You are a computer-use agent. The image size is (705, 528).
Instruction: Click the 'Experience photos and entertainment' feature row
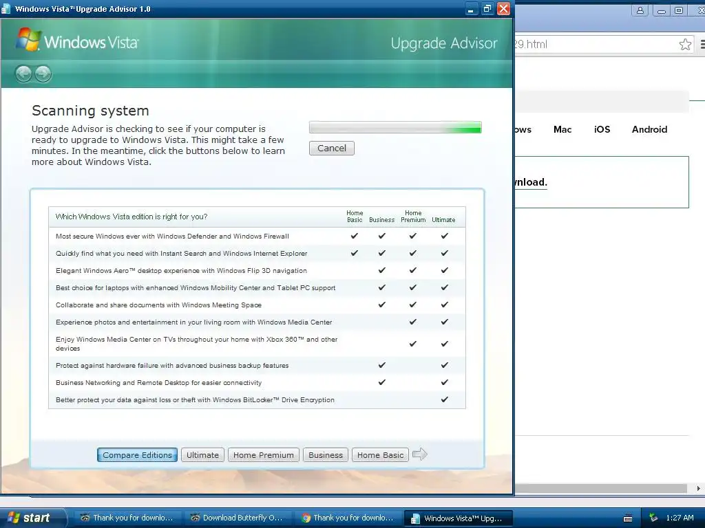click(x=257, y=322)
